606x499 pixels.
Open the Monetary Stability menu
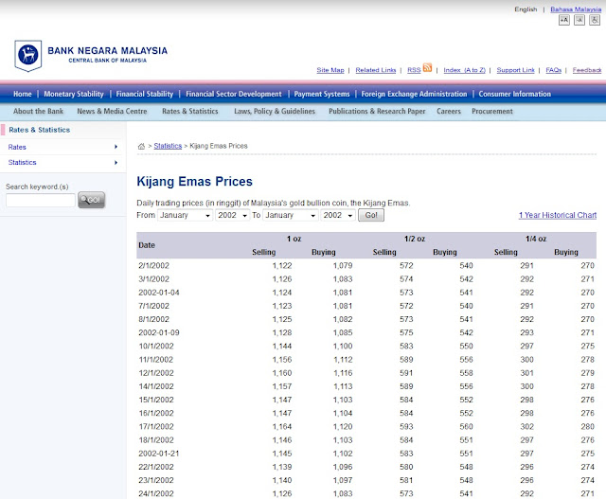74,94
